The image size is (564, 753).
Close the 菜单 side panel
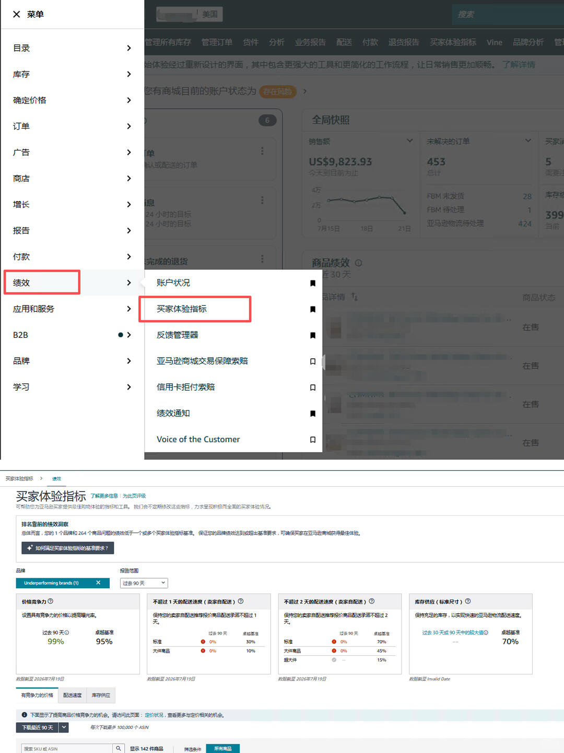[17, 15]
